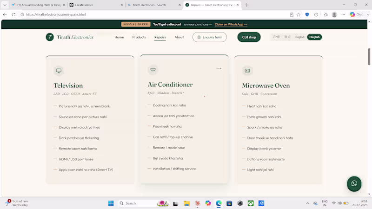Switch site language to English
This screenshot has width=372, height=209.
299,37
